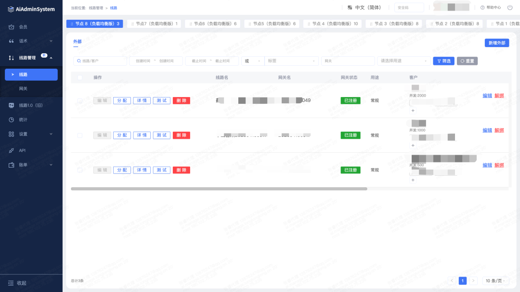
Task: Click the API rocket icon in sidebar
Action: point(12,150)
